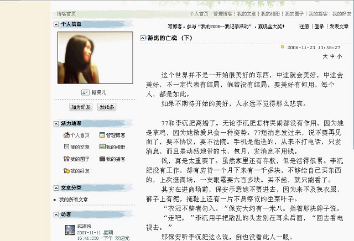Collapse the 文章分类 panel
The width and height of the screenshot is (354, 241).
(56, 188)
